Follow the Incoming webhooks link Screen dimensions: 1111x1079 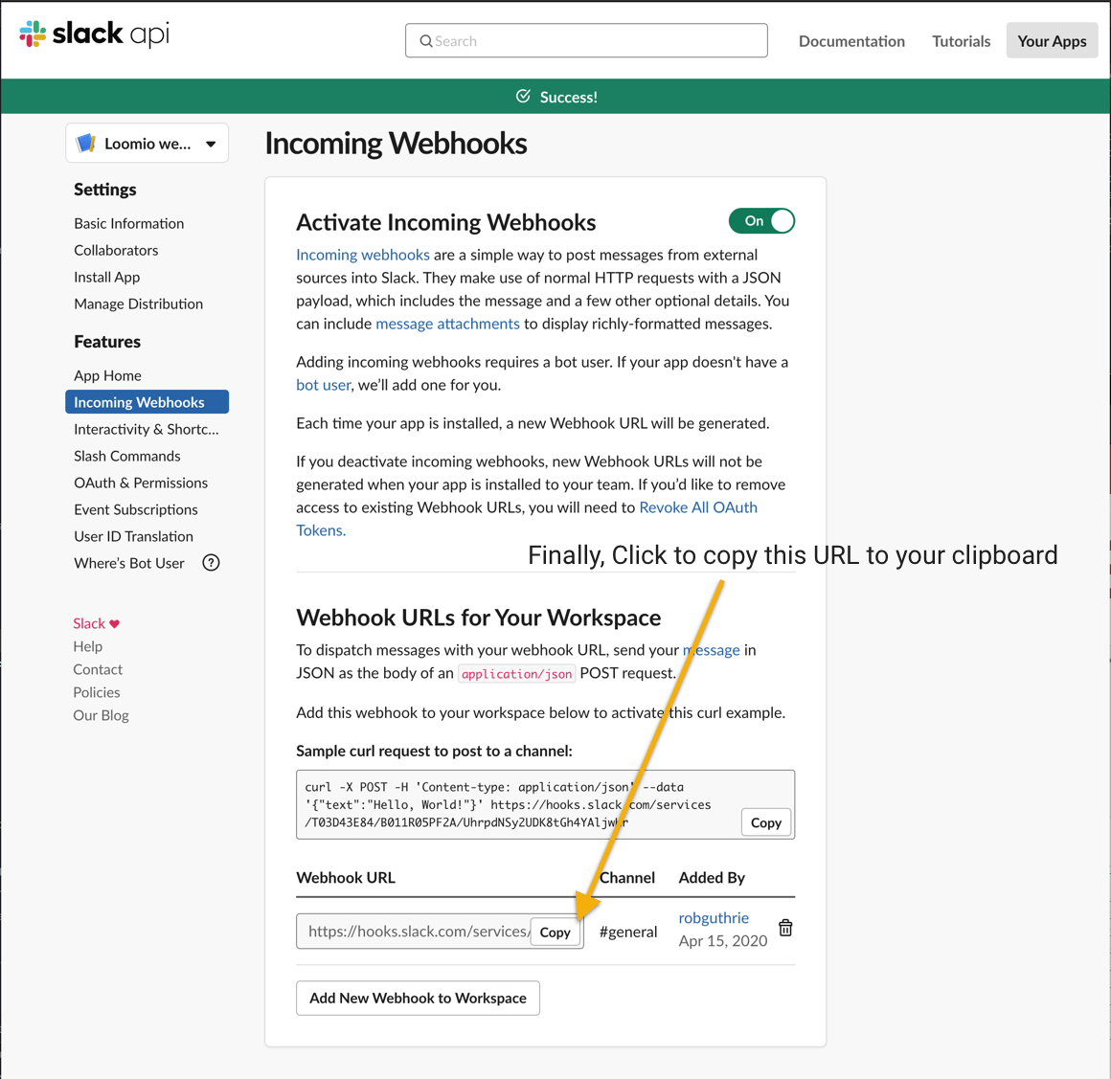click(x=363, y=255)
